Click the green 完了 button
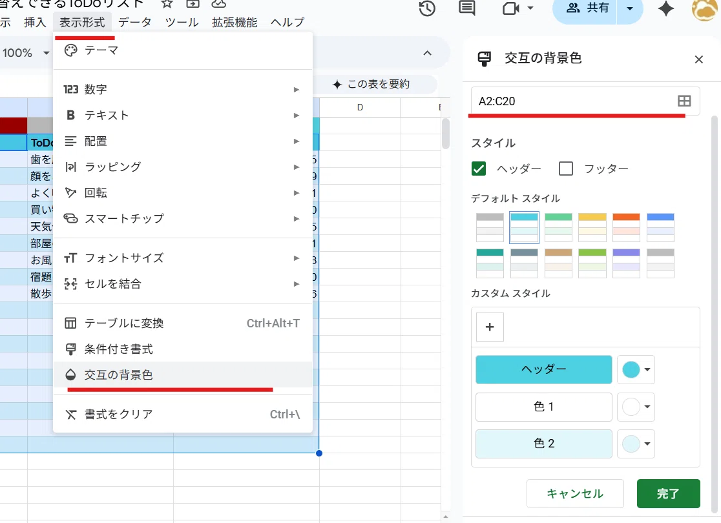Viewport: 721px width, 523px height. pos(668,493)
